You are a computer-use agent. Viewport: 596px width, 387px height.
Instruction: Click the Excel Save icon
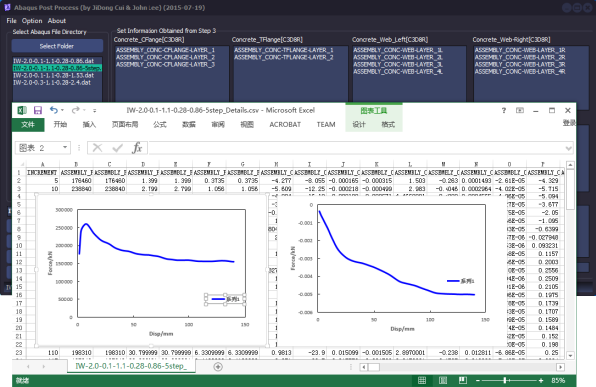(38, 111)
